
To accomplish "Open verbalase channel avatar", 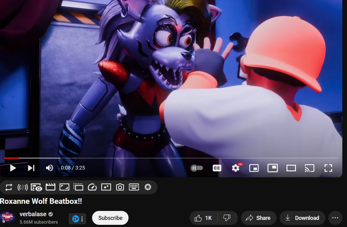I will point(7,218).
